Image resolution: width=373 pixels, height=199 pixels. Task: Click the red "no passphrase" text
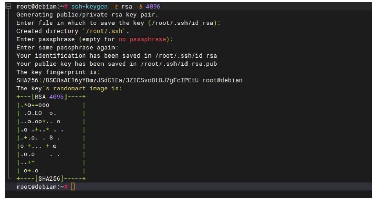point(144,39)
